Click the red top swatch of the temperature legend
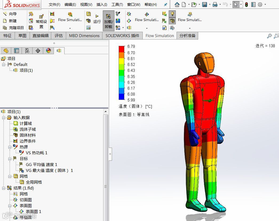 tap(122, 49)
